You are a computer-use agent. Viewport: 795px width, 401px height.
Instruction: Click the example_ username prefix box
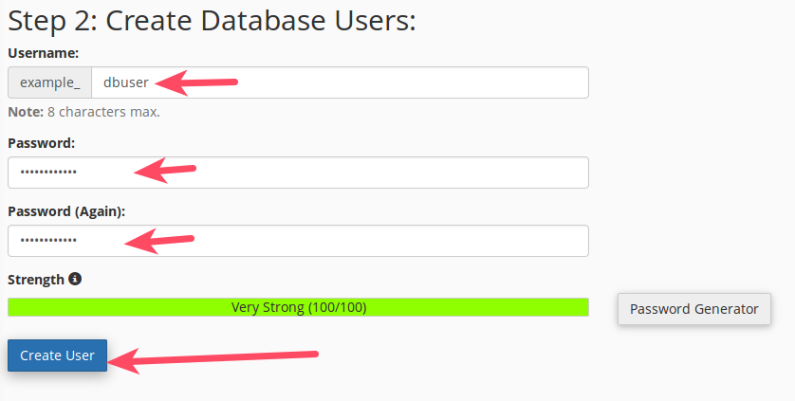[x=50, y=82]
